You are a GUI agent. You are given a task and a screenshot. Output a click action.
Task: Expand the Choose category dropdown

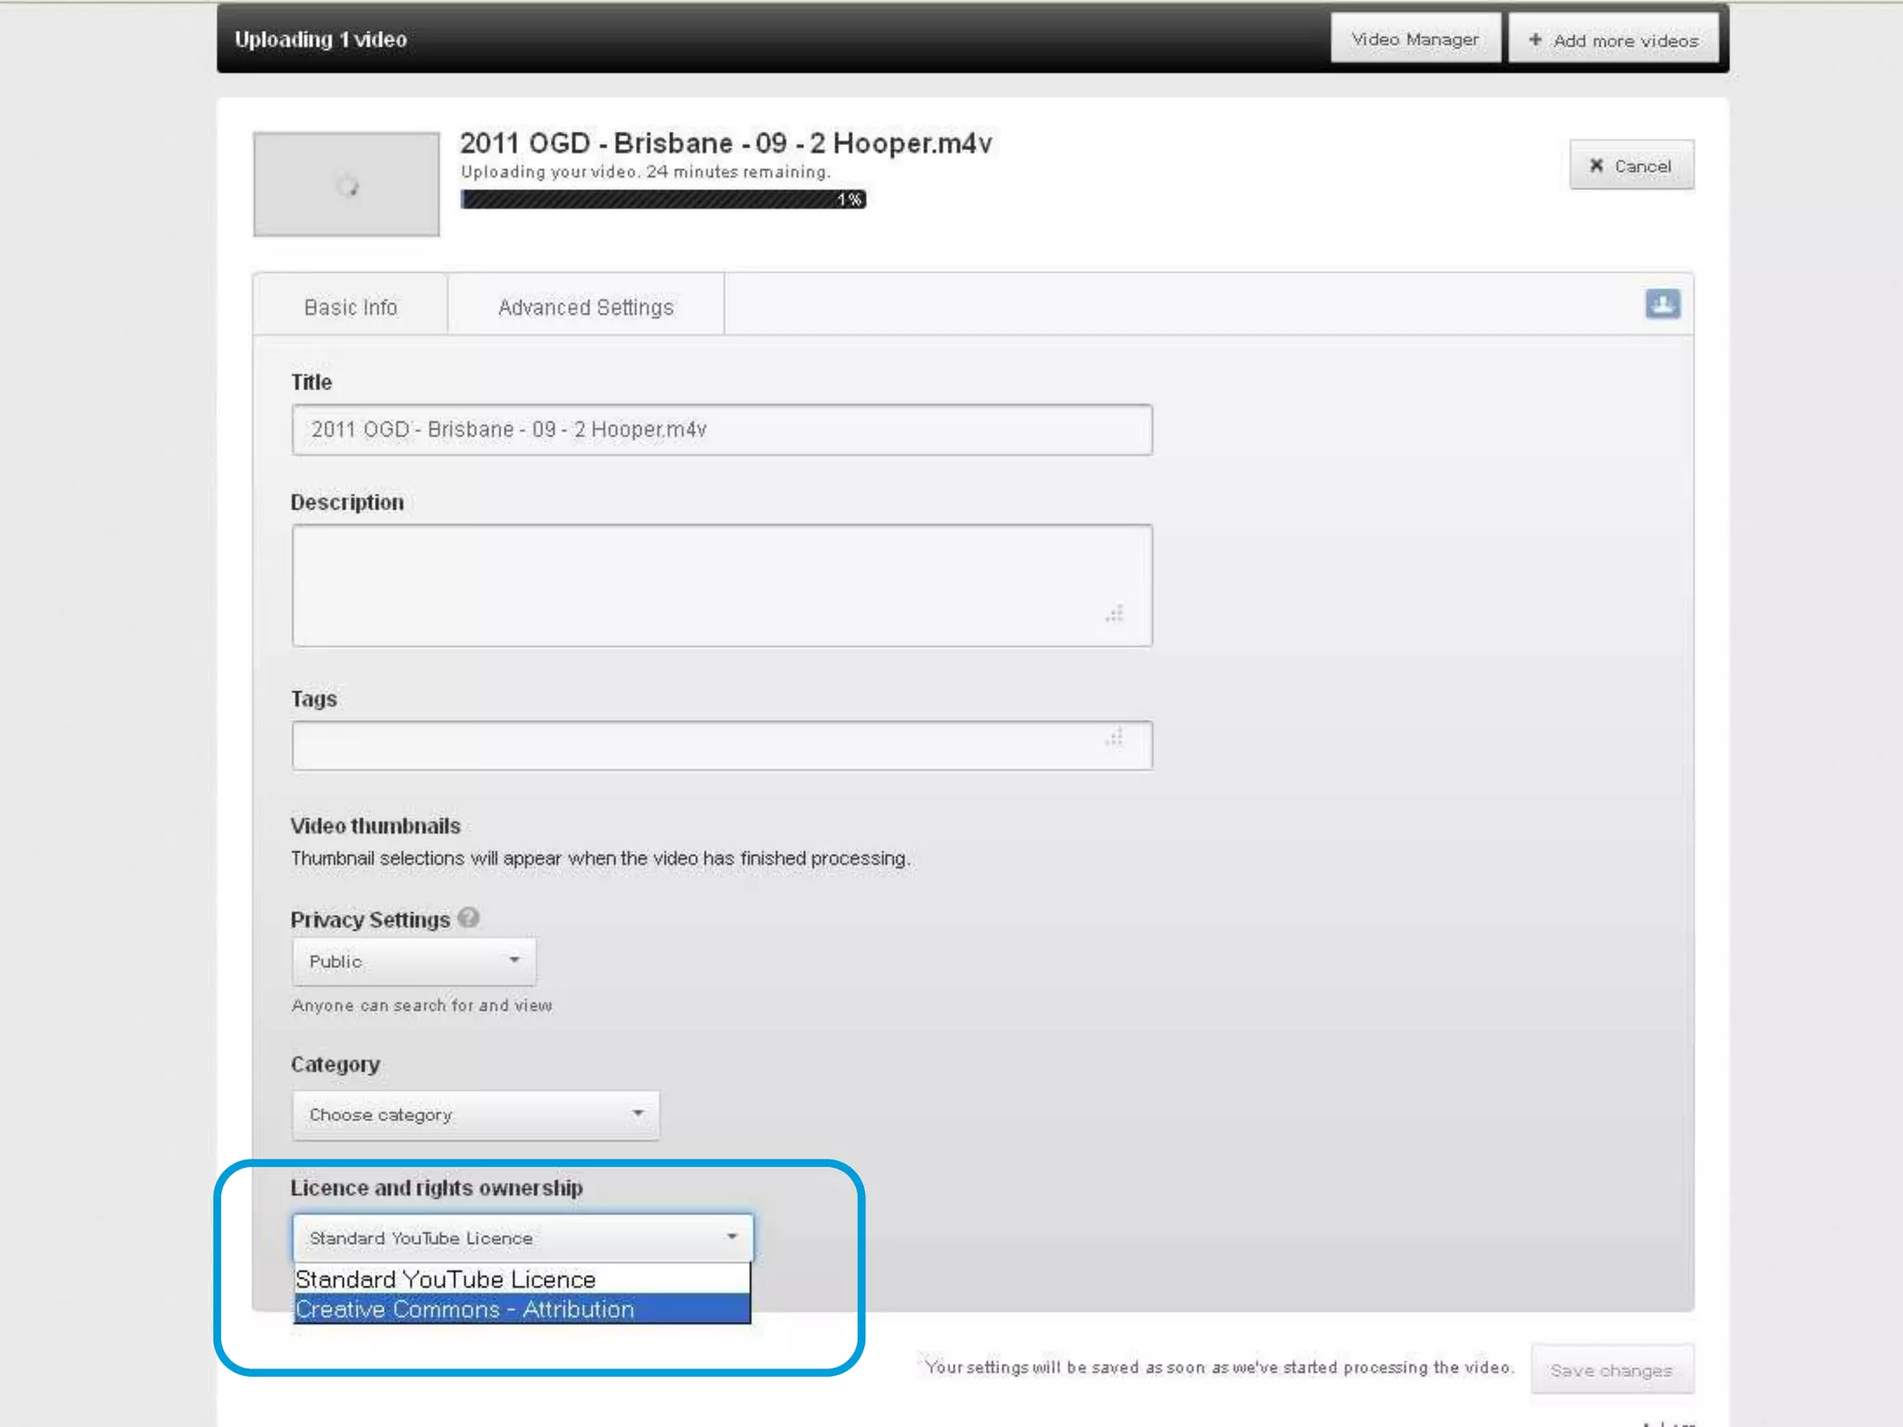click(x=476, y=1115)
